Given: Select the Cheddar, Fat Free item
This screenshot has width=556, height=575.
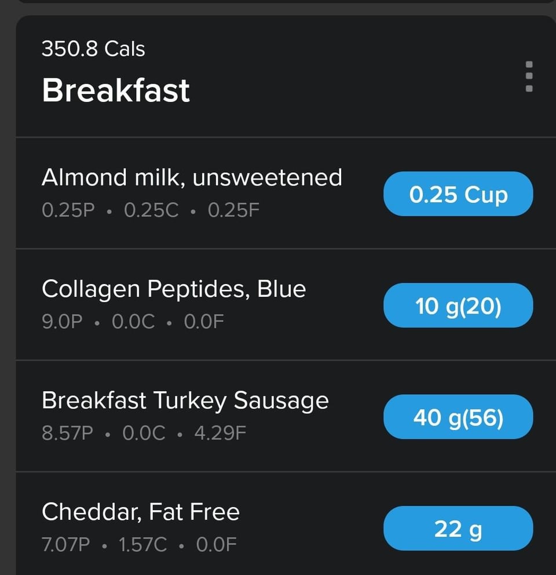Looking at the screenshot, I should click(x=141, y=512).
